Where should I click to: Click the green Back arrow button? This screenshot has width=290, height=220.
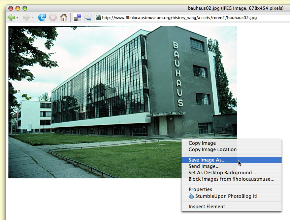click(11, 17)
